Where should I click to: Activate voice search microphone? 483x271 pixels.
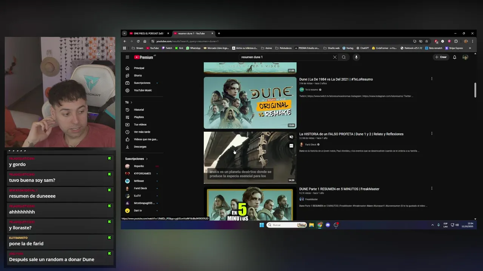coord(356,57)
